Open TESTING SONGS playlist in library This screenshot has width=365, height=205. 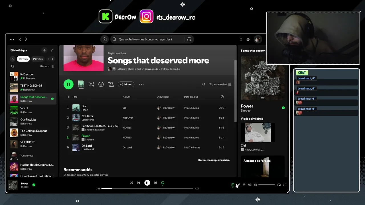32,87
